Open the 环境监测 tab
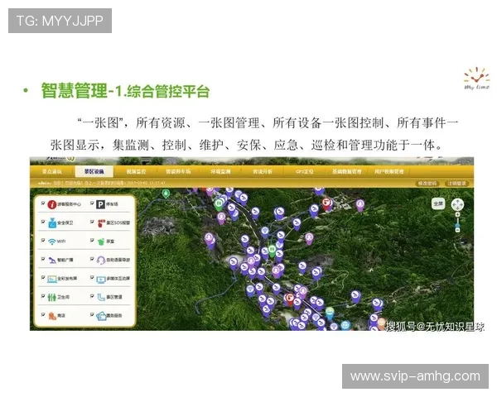 point(220,171)
